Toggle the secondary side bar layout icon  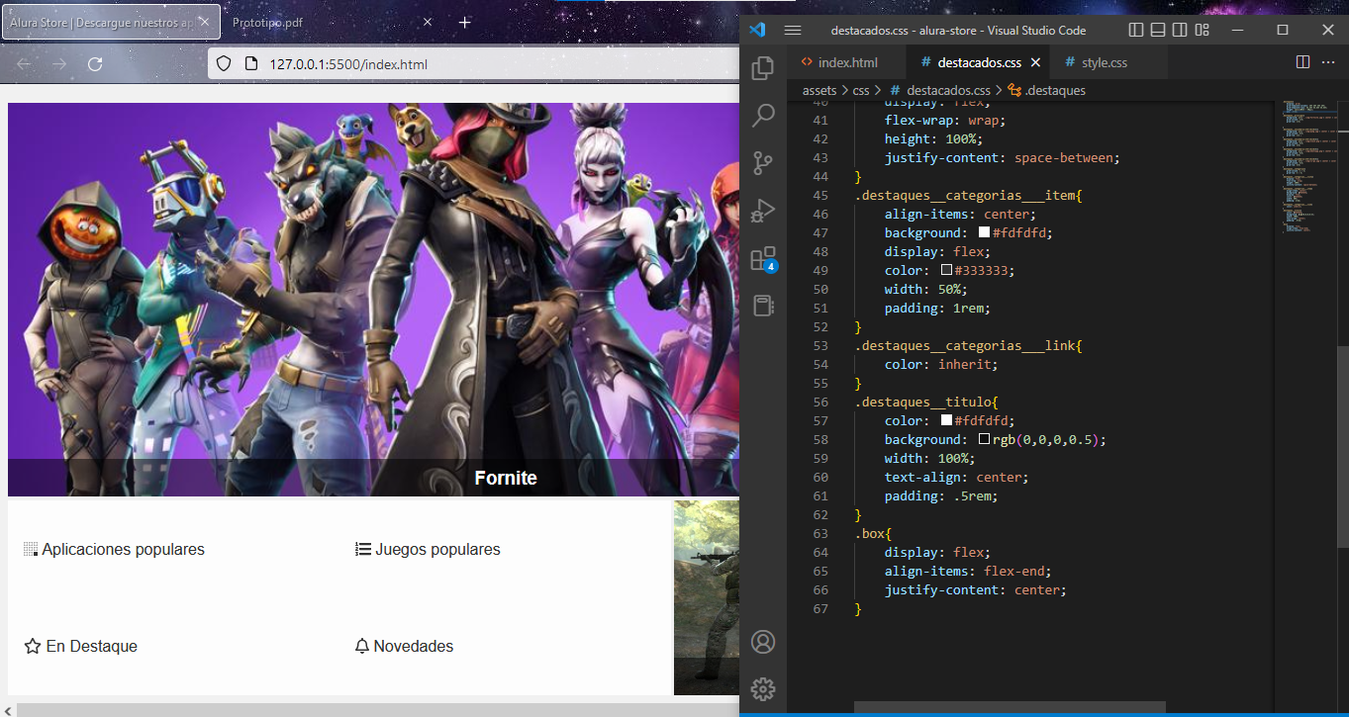(1180, 30)
